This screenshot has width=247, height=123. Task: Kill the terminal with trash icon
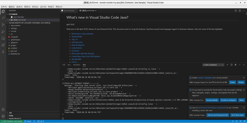pos(236,65)
